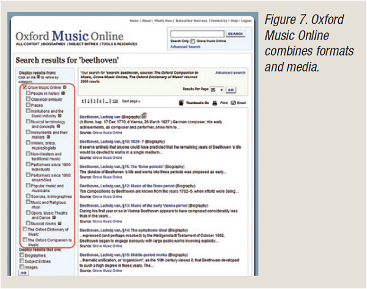Open Subscriber Services link
367x289 pixels.
click(191, 21)
